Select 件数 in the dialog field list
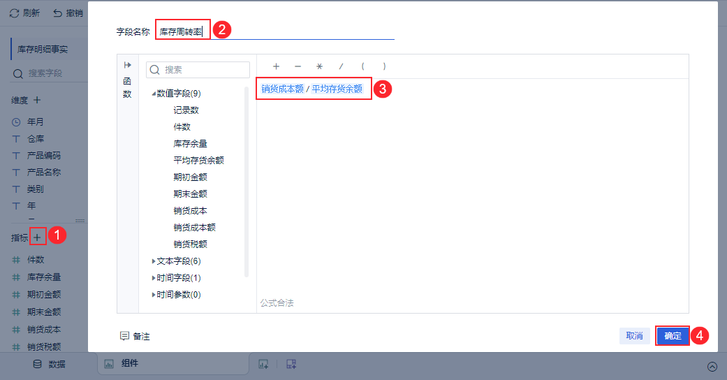727x380 pixels. [182, 126]
